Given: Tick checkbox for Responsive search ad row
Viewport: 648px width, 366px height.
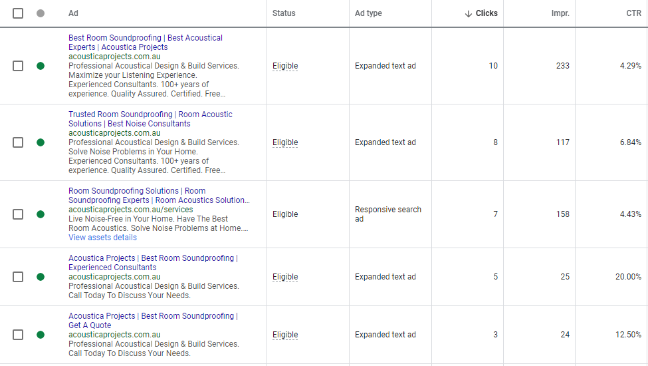Looking at the screenshot, I should 18,214.
